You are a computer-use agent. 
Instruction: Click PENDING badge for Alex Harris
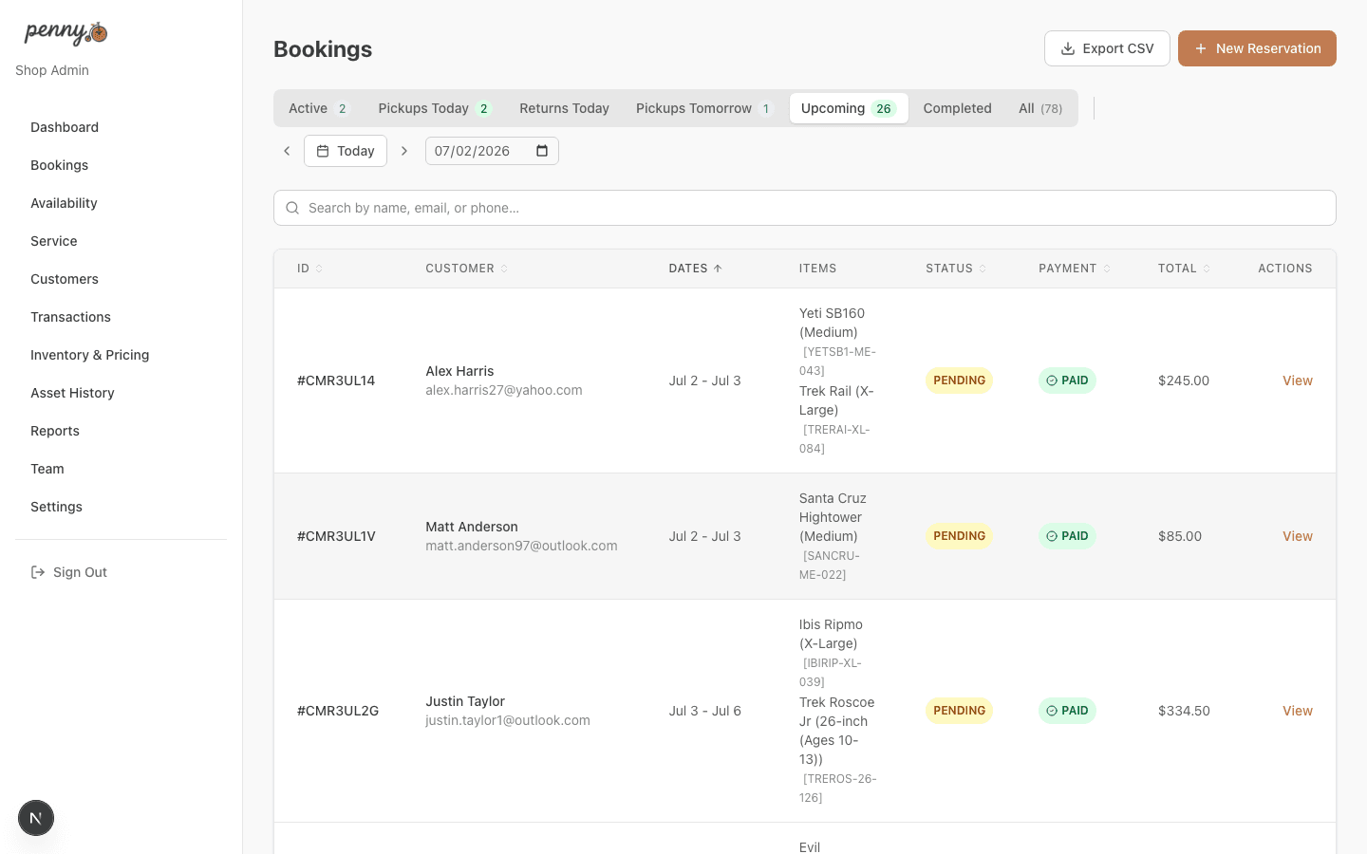(x=959, y=381)
